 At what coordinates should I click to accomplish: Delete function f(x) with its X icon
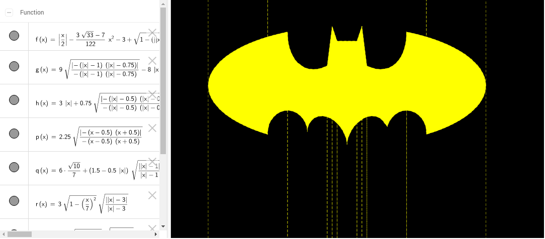tap(152, 33)
